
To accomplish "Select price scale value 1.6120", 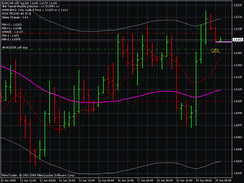I will pyautogui.click(x=238, y=89).
